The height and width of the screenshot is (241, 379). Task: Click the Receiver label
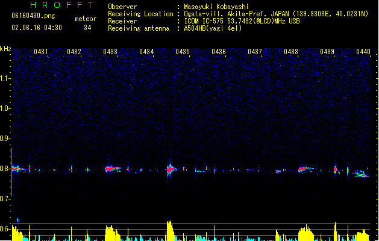tap(122, 21)
